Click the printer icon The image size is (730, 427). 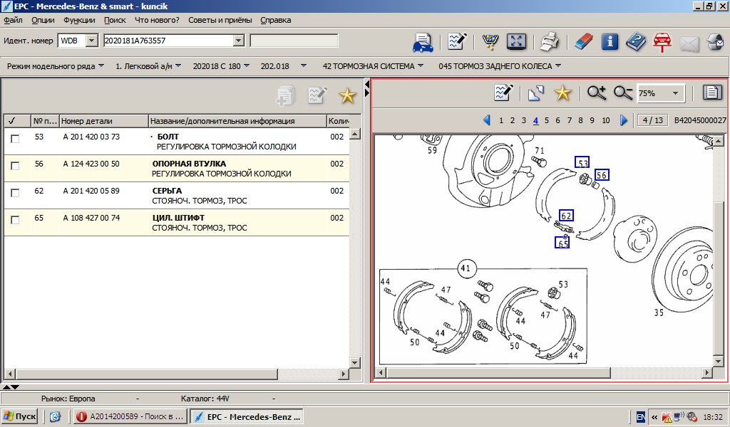550,42
